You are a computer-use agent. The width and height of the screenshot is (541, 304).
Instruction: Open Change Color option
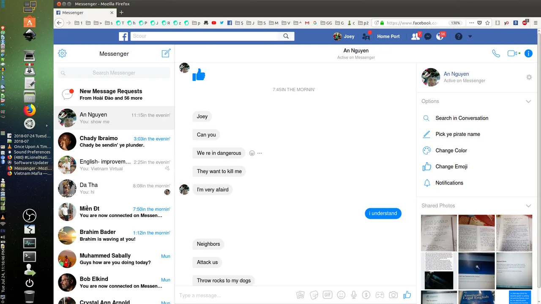click(451, 151)
